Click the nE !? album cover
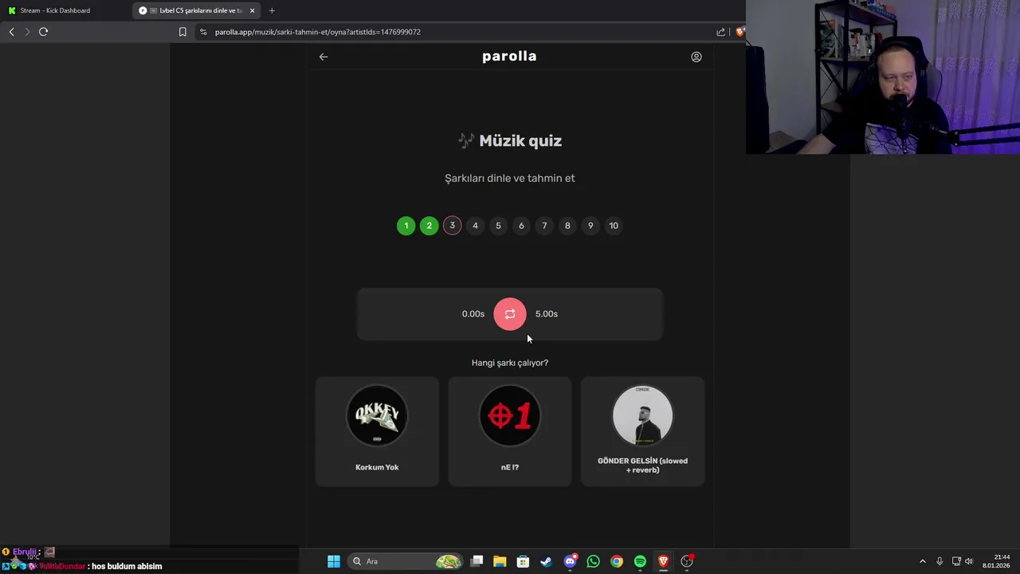1020x574 pixels. pyautogui.click(x=510, y=415)
